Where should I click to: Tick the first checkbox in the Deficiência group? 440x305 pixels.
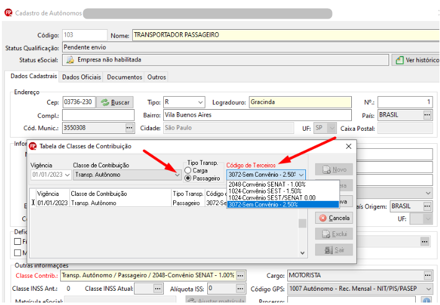click(x=17, y=241)
